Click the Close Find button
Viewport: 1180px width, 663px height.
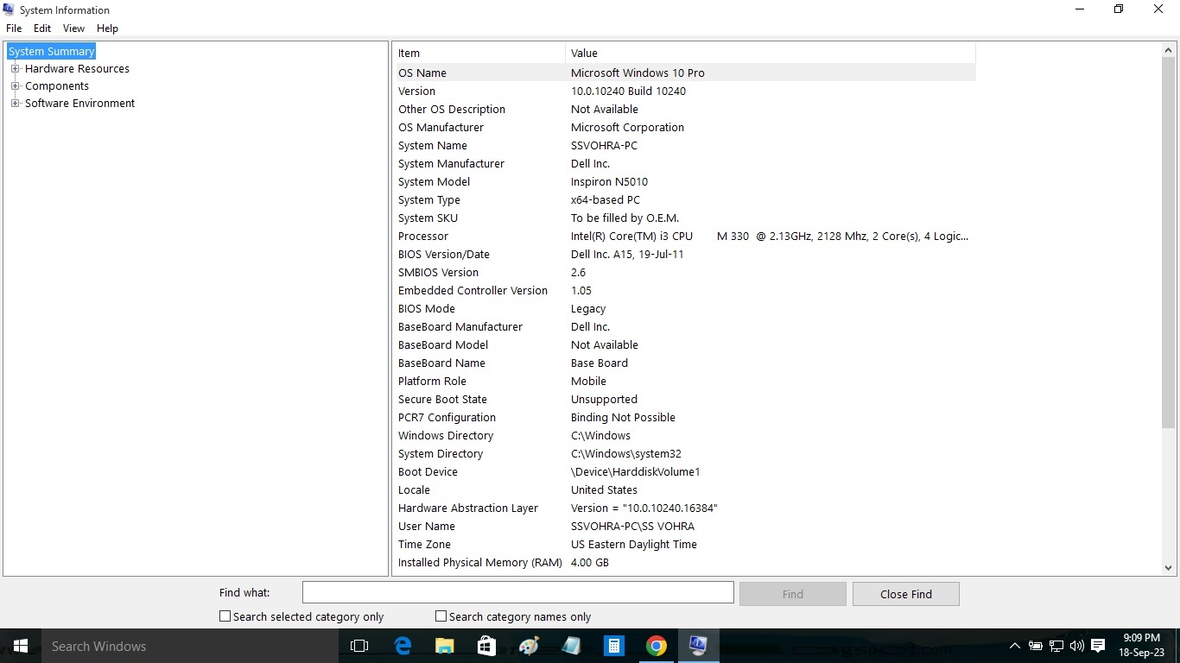(x=905, y=594)
